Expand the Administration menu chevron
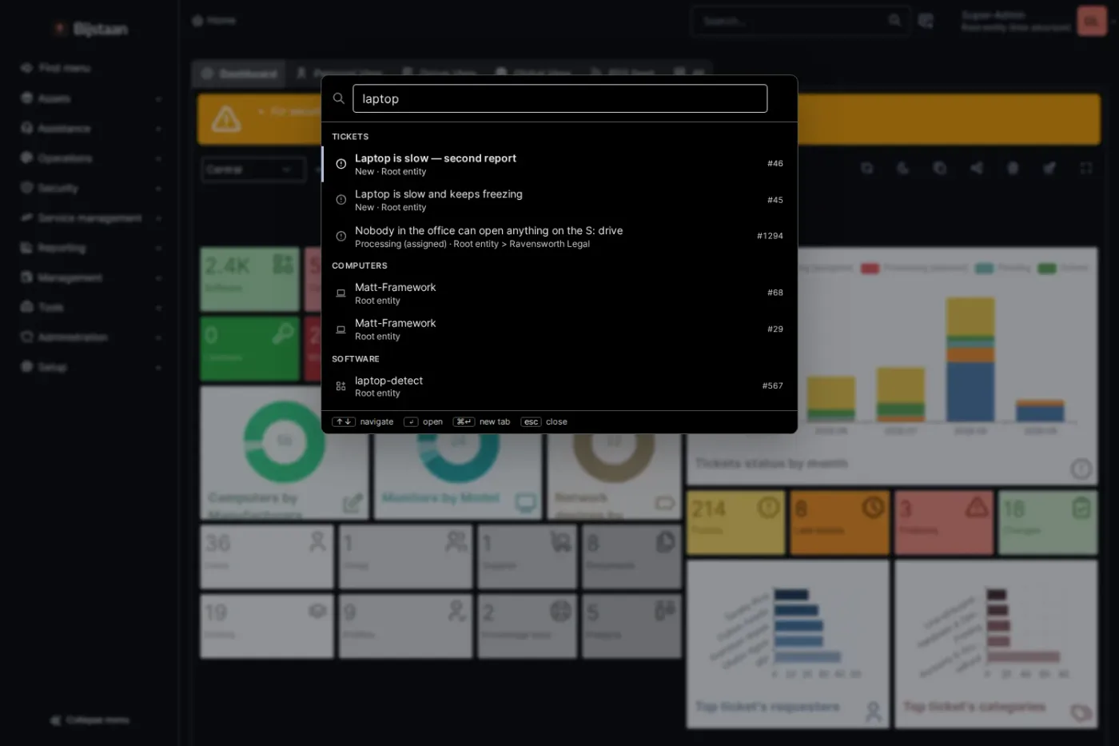Viewport: 1119px width, 746px height. (158, 337)
